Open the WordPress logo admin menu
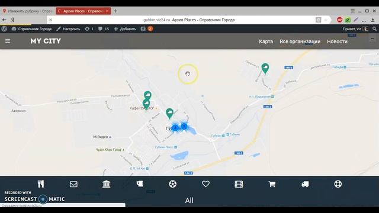Screen dimensions: 379x213 pos(4,29)
